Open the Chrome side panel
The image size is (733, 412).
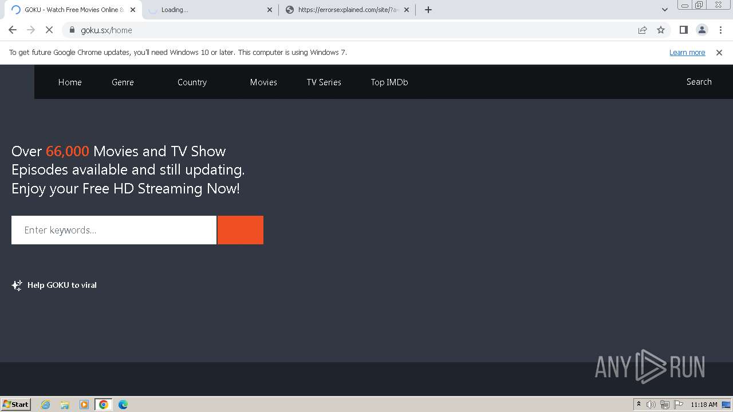(684, 30)
